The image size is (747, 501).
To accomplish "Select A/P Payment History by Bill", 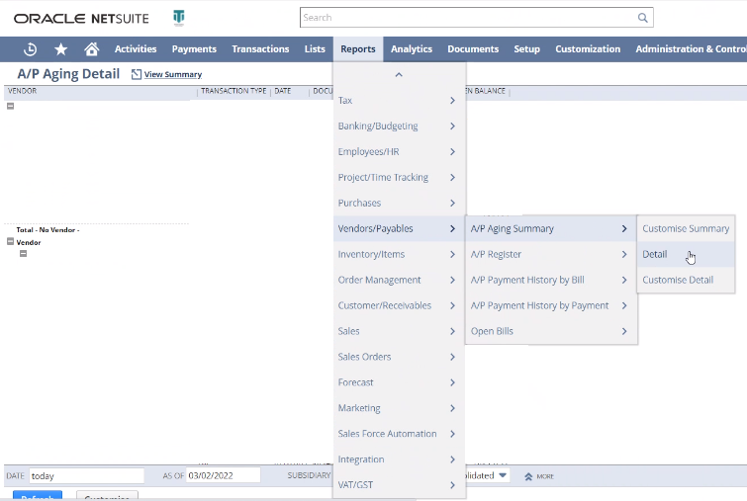I will (x=551, y=281).
